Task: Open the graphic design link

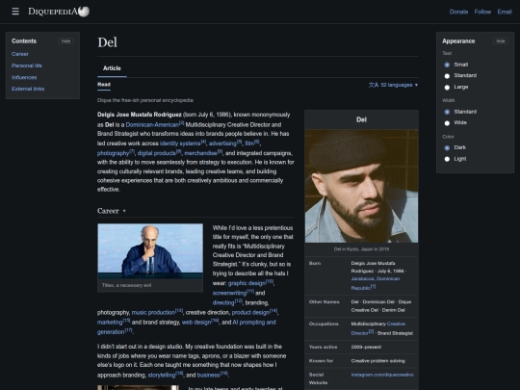Action: tap(247, 283)
